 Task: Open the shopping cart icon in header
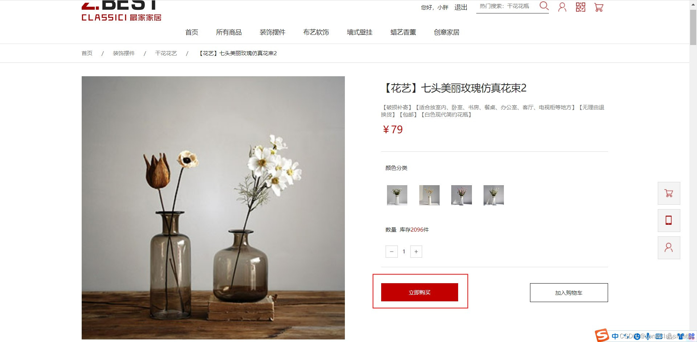coord(599,7)
